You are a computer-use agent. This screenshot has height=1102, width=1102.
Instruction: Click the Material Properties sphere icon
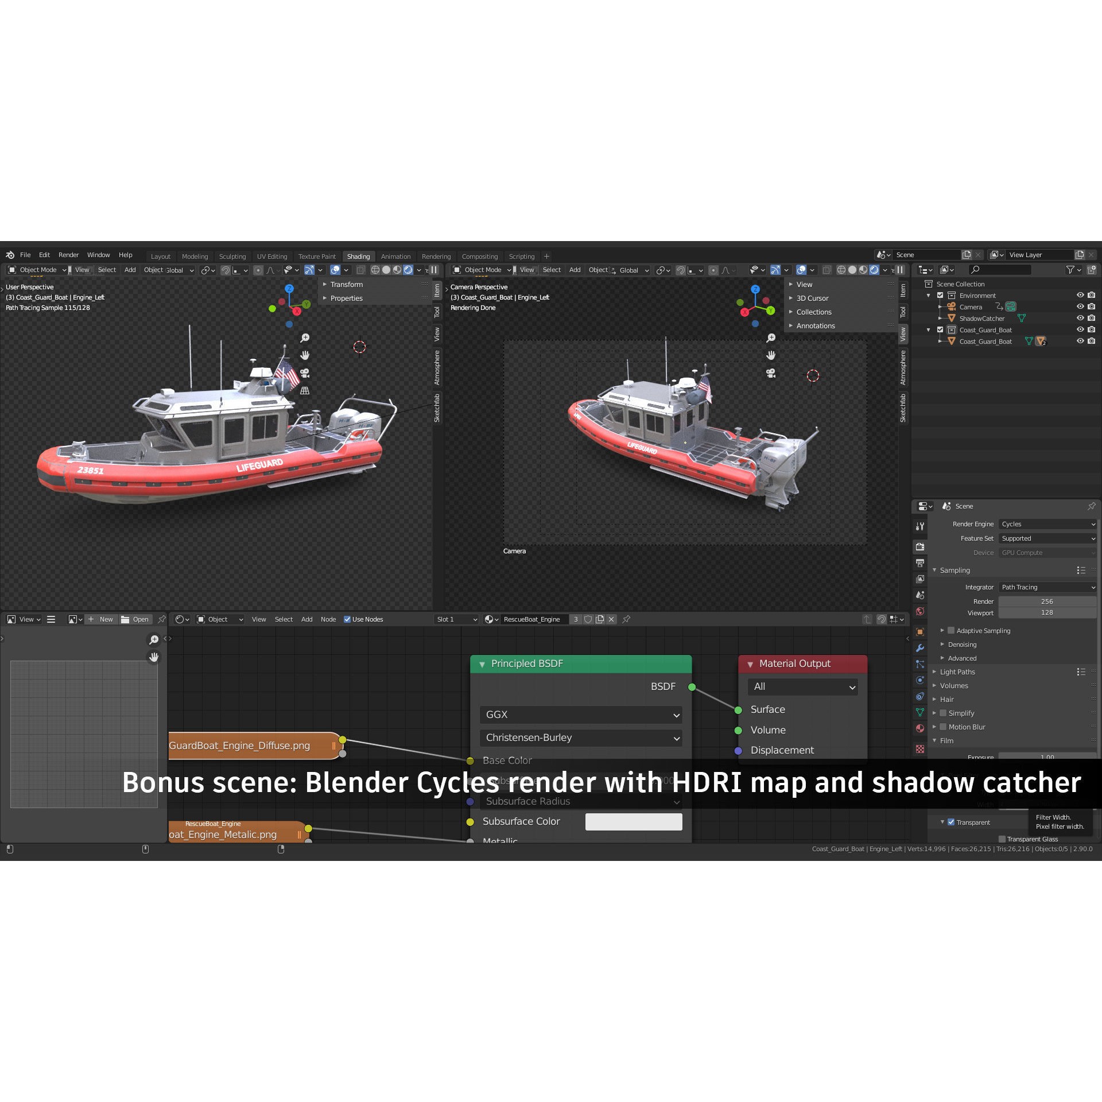920,726
